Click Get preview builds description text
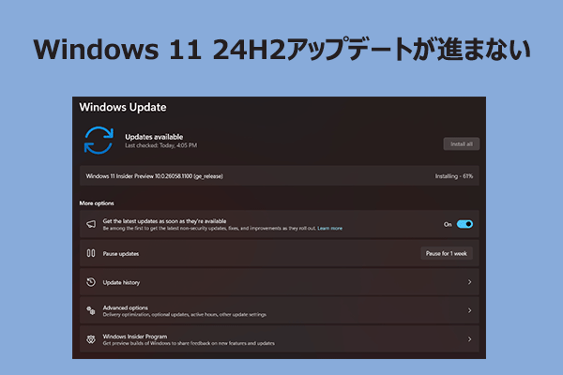This screenshot has height=375, width=563. point(189,343)
